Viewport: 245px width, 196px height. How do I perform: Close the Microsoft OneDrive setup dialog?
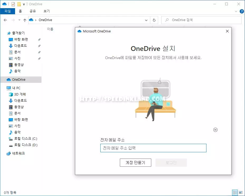227,31
